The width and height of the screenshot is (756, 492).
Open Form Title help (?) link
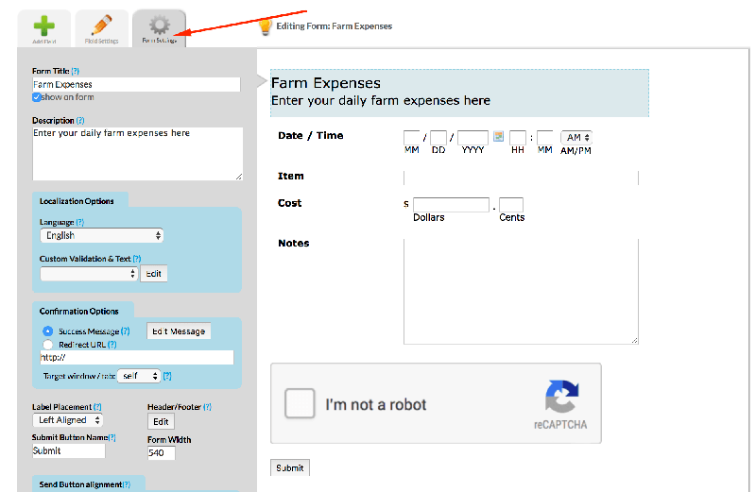(x=76, y=71)
